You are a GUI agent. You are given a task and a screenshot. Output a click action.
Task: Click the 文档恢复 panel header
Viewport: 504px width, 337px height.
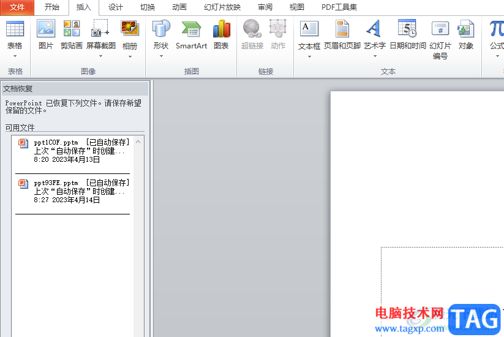pyautogui.click(x=75, y=89)
